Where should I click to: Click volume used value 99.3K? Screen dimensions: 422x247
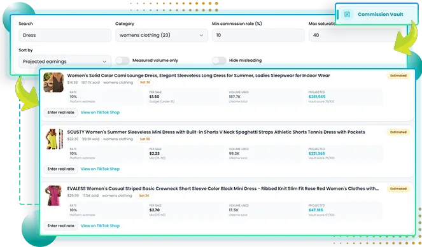click(x=234, y=153)
